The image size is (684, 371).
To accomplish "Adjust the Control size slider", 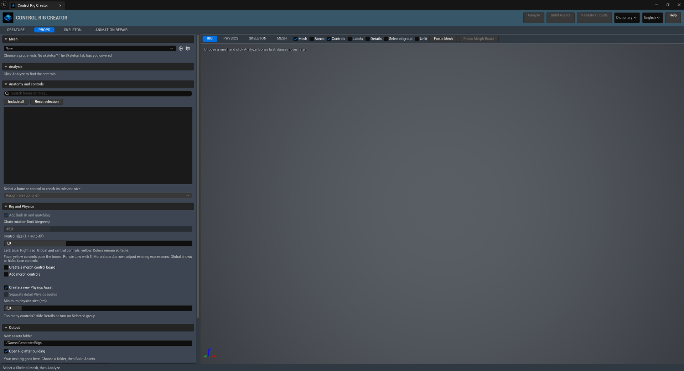I will click(98, 244).
